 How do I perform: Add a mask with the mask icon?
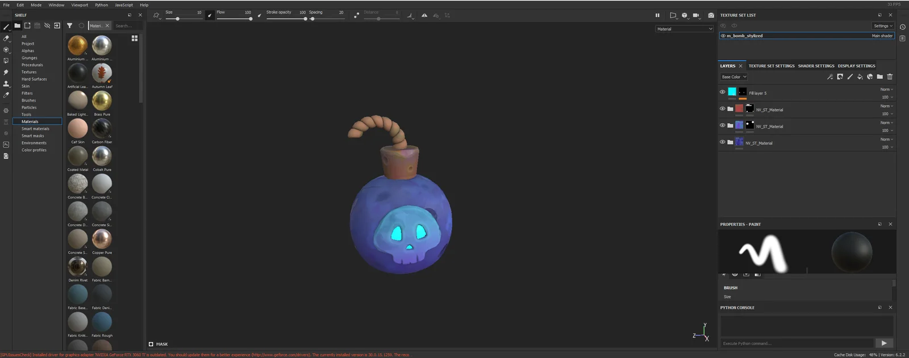click(x=840, y=77)
